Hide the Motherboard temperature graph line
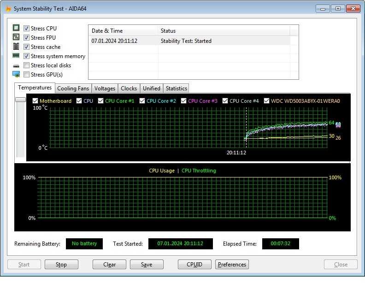365x283 pixels. (35, 101)
